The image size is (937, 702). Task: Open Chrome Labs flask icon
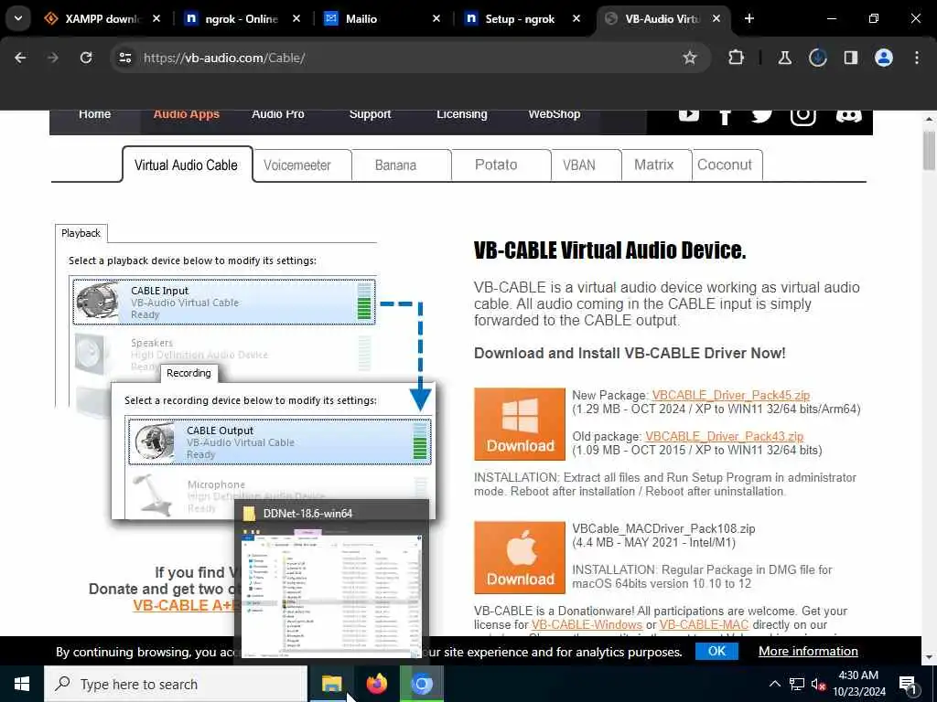pyautogui.click(x=784, y=58)
